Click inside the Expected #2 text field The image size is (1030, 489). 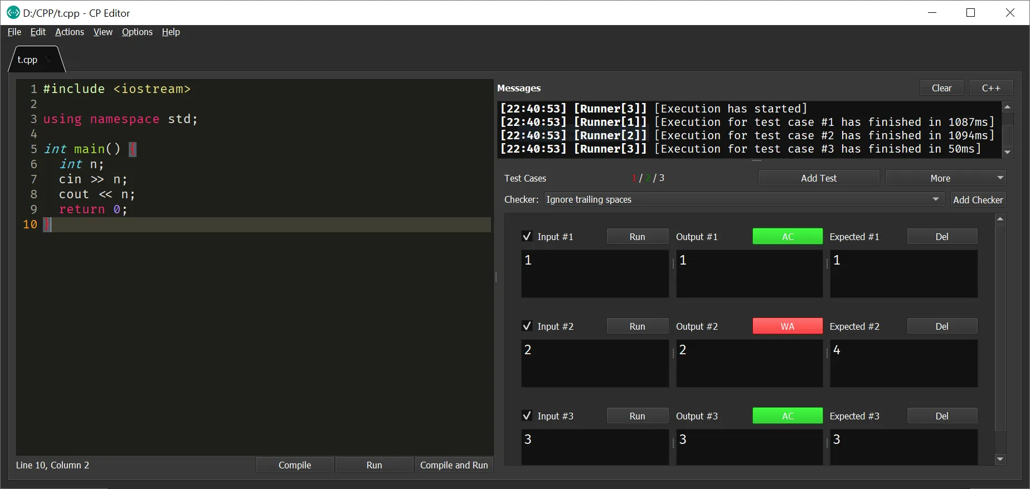point(903,364)
